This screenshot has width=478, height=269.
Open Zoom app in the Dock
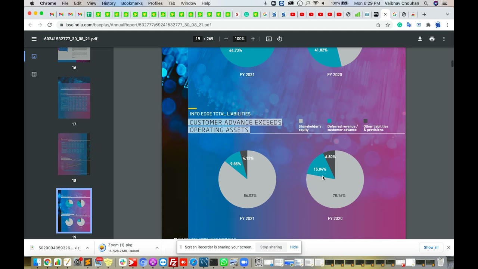tap(244, 262)
